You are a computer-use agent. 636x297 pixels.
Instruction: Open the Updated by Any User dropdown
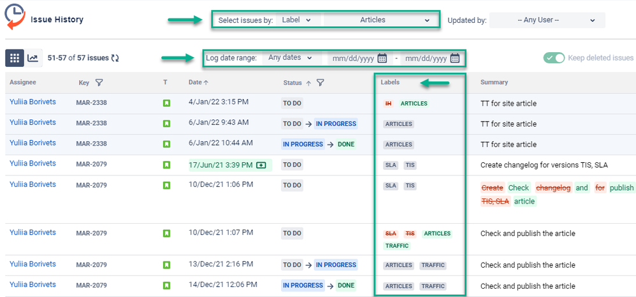pyautogui.click(x=547, y=20)
